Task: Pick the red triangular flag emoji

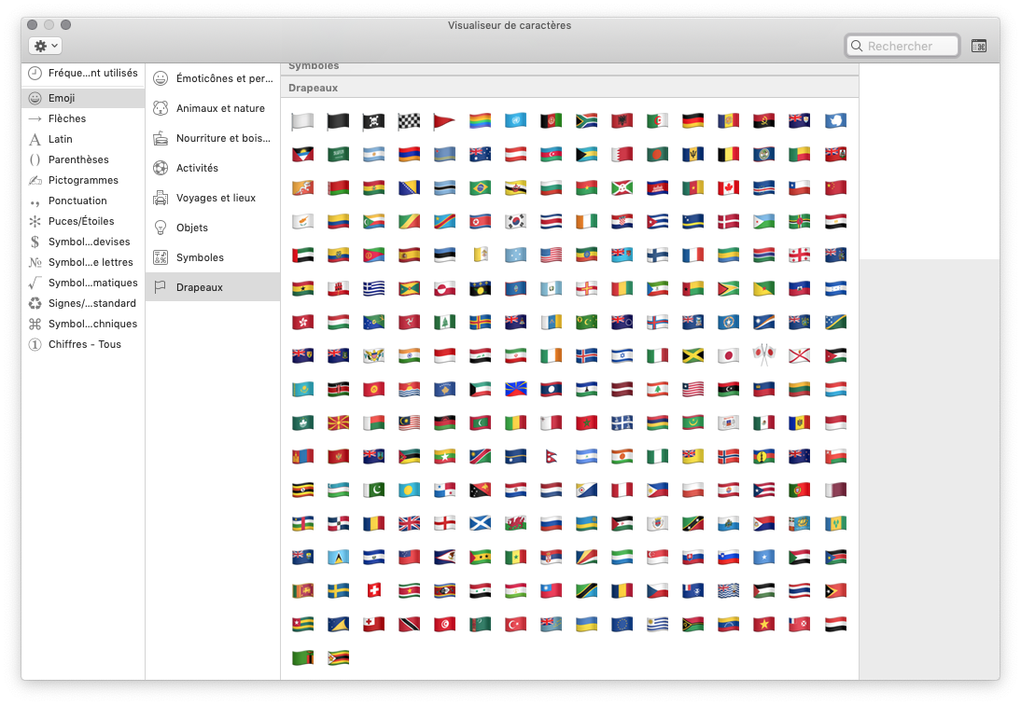Action: (x=444, y=121)
